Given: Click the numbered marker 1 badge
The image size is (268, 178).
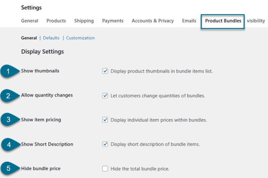Looking at the screenshot, I should 8,71.
